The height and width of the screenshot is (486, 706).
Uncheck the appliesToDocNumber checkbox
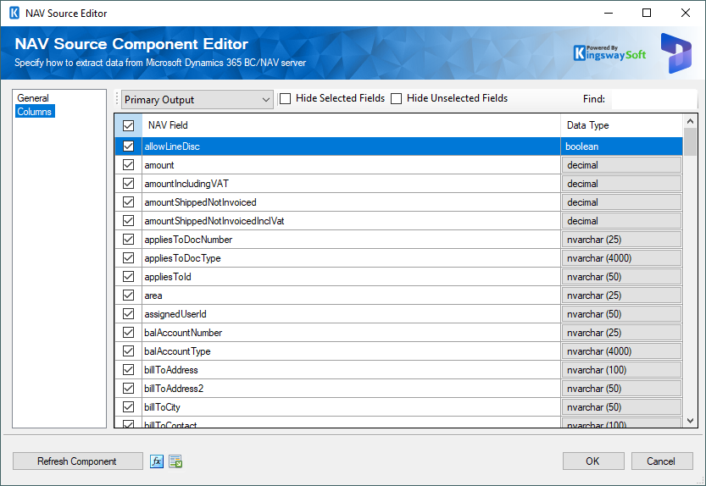128,240
